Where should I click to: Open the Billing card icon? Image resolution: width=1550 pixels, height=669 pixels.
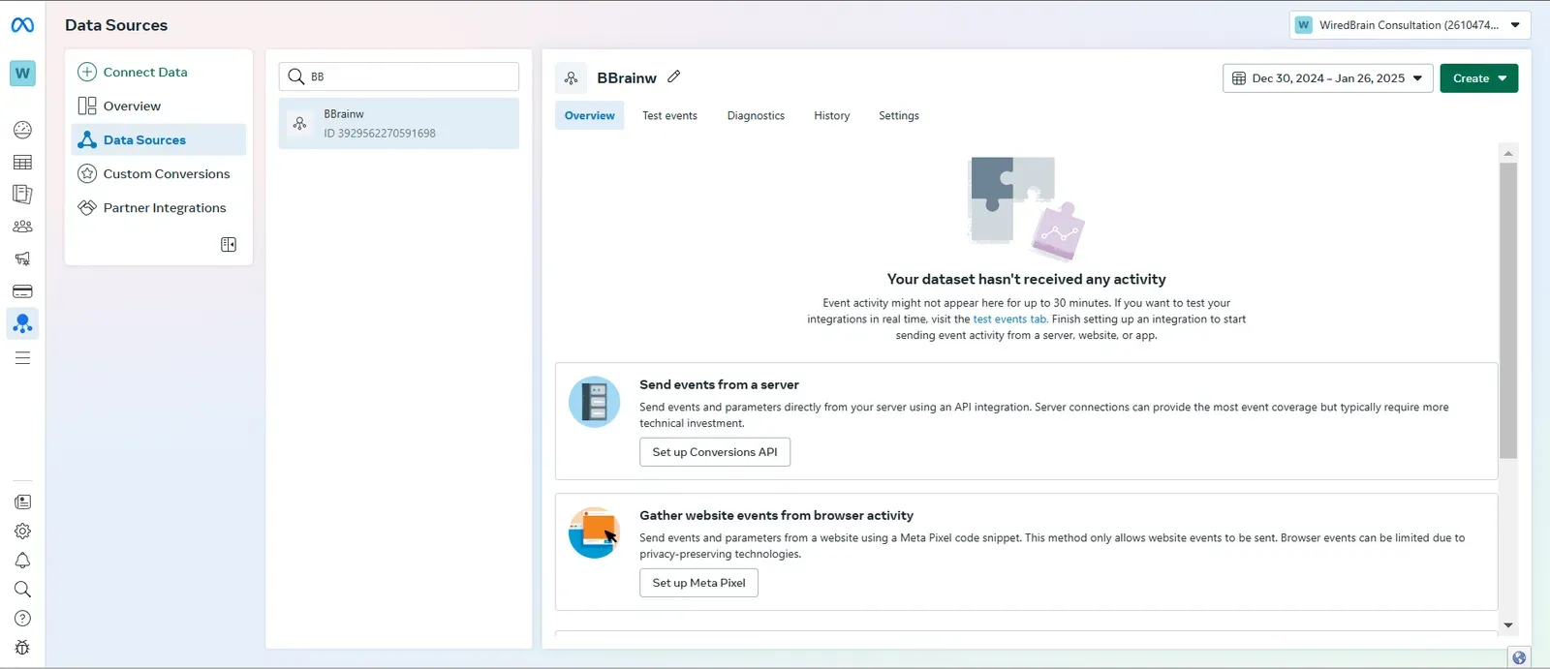coord(22,291)
